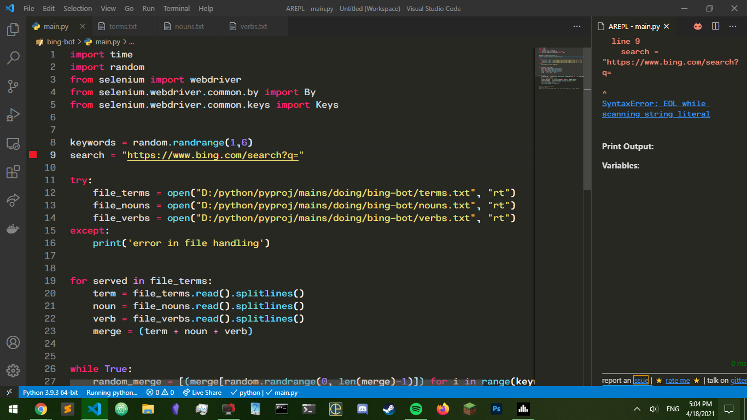The height and width of the screenshot is (420, 747).
Task: Open Manage gear menu
Action: [13, 371]
